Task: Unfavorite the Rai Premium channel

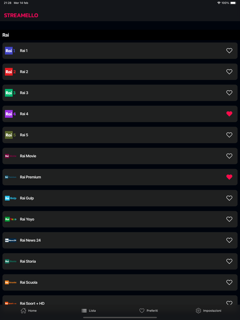Action: coord(229,177)
